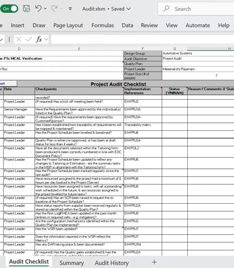This screenshot has width=234, height=268.
Task: Switch to the Summary sheet tab
Action: 72,263
